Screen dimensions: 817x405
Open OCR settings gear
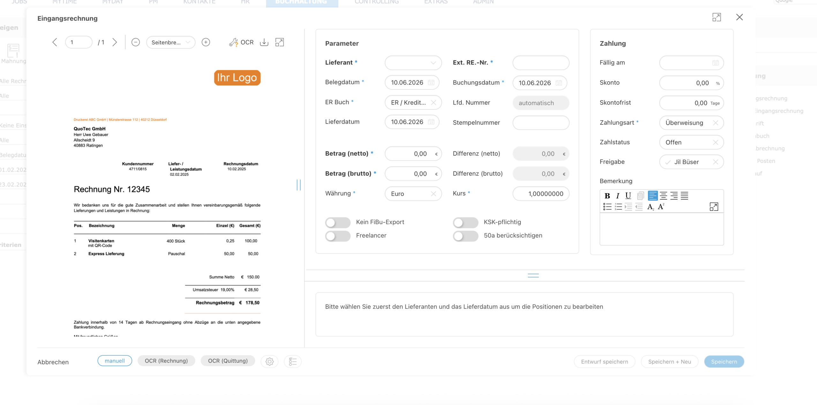[x=270, y=361]
